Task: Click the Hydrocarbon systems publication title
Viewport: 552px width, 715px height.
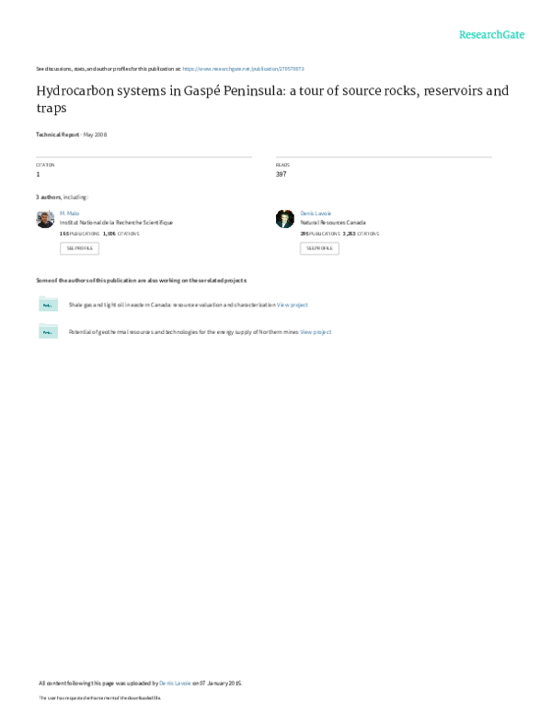Action: 271,98
